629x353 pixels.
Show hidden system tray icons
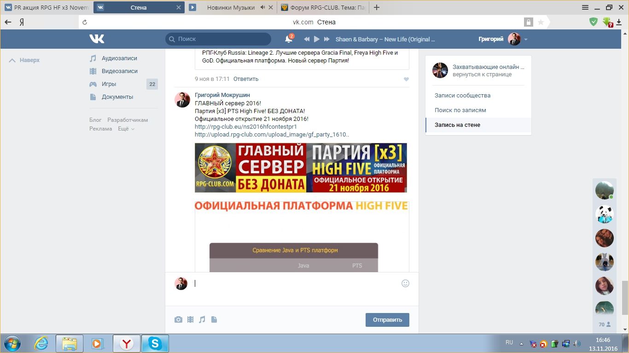522,344
